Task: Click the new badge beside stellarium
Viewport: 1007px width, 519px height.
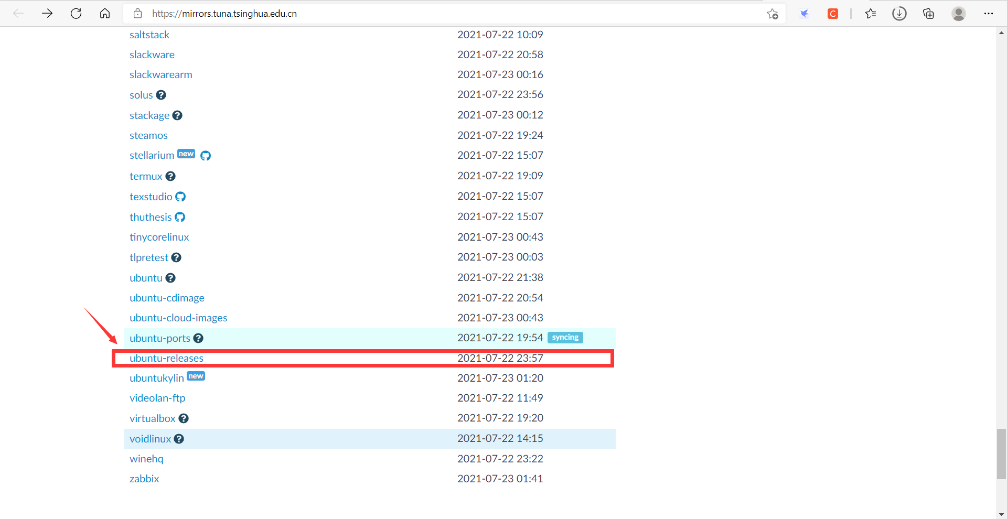Action: coord(186,154)
